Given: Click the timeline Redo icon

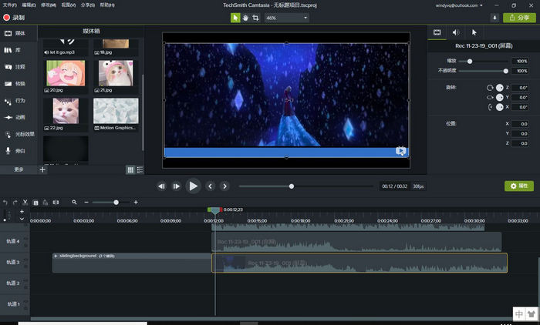Looking at the screenshot, I should point(15,203).
